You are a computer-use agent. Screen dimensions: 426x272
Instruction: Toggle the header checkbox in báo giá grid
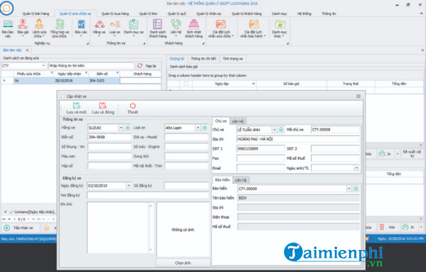(x=186, y=84)
